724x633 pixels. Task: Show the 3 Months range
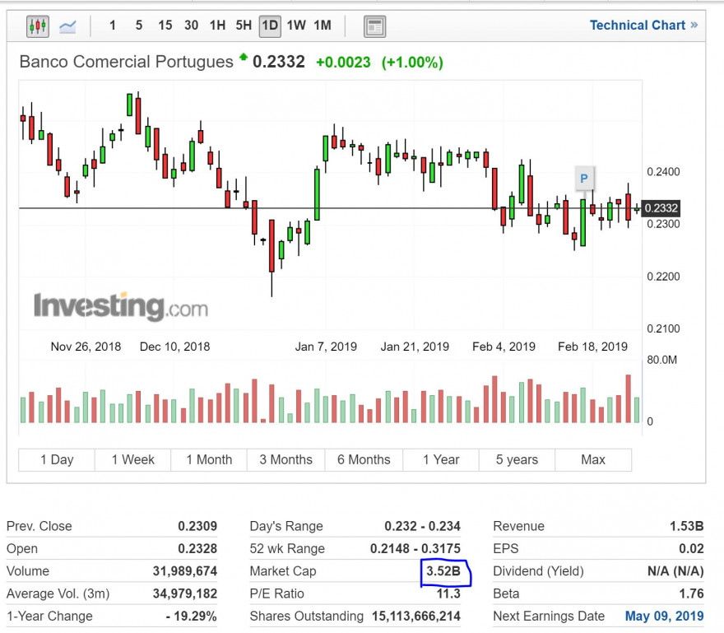click(x=285, y=460)
